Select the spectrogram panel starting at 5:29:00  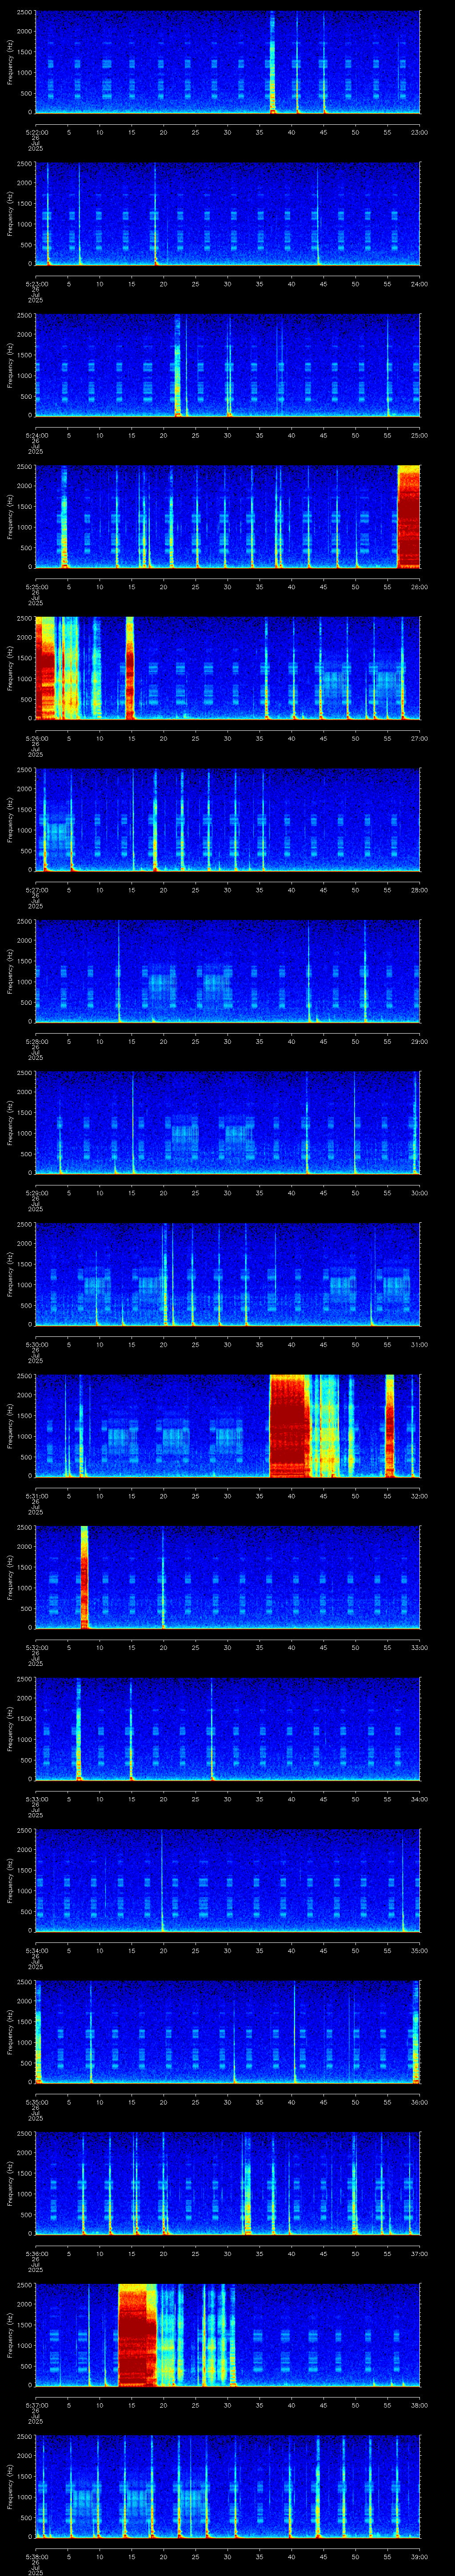[228, 1122]
